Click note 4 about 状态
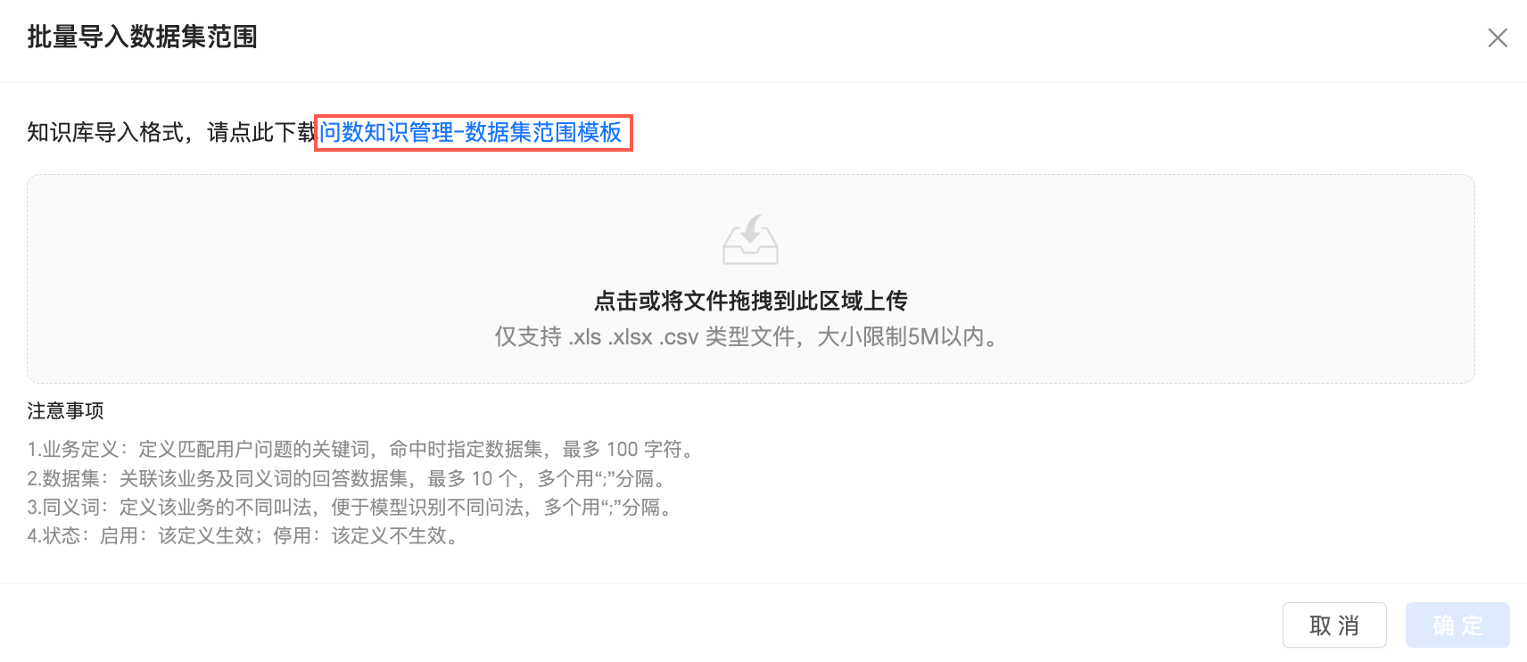Viewport: 1527px width, 662px height. pos(243,535)
